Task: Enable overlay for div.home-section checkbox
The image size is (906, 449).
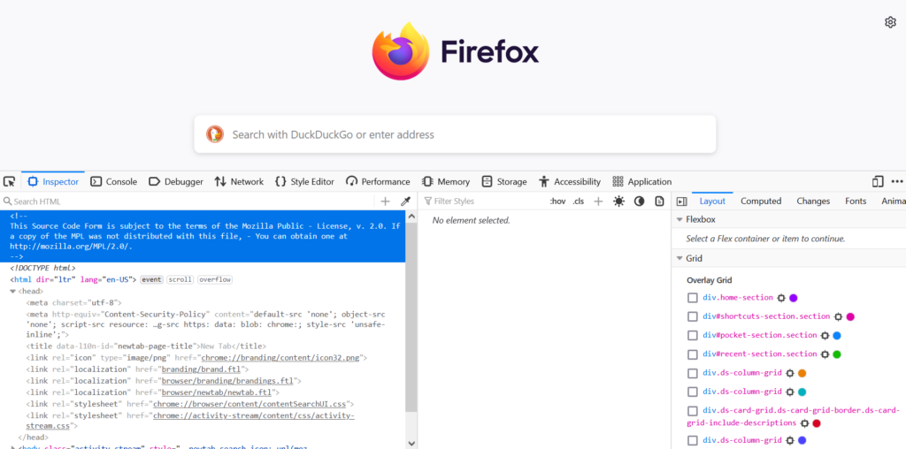Action: pos(692,298)
